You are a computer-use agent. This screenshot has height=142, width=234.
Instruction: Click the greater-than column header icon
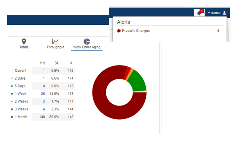click(71, 63)
